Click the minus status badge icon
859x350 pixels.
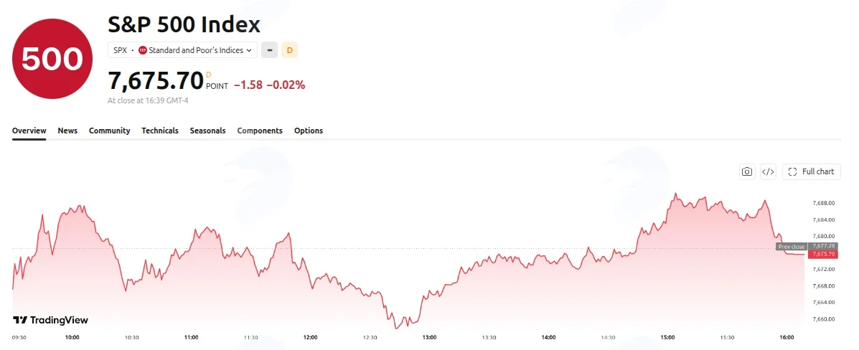click(x=269, y=49)
